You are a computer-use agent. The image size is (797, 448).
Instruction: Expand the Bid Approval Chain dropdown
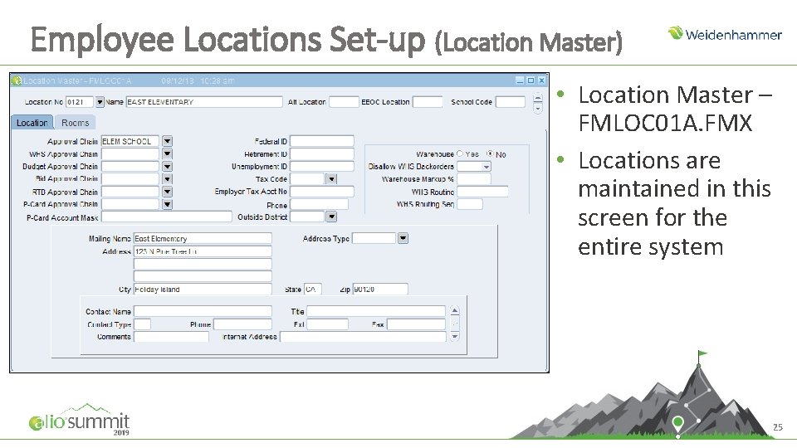(x=167, y=179)
